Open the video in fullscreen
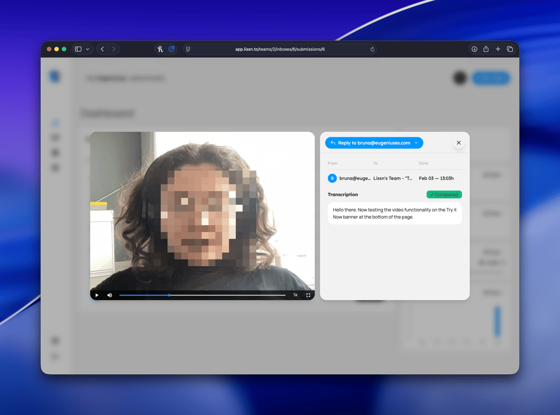 (308, 295)
